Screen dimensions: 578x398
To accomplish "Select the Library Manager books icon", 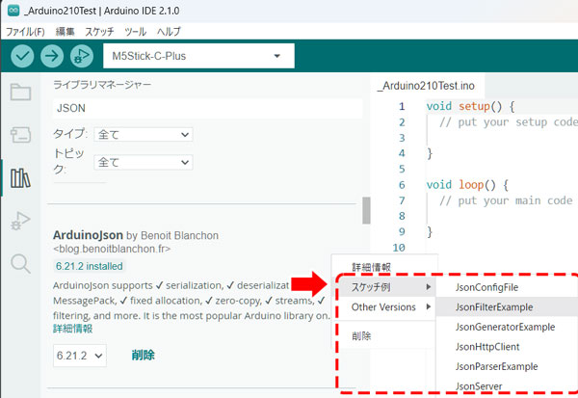I will (20, 178).
